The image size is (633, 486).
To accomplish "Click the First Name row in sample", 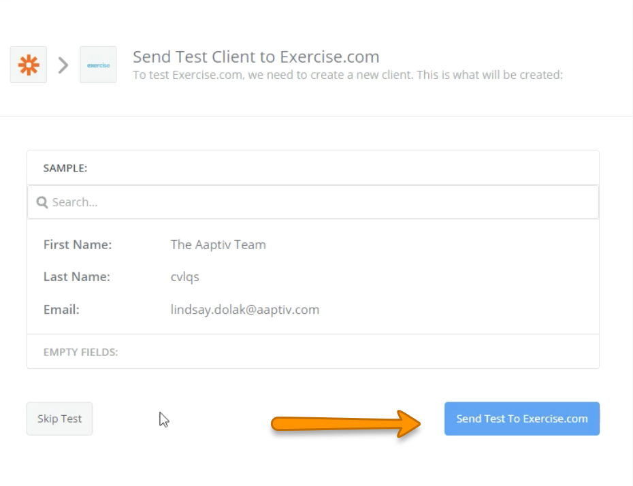I will point(313,244).
